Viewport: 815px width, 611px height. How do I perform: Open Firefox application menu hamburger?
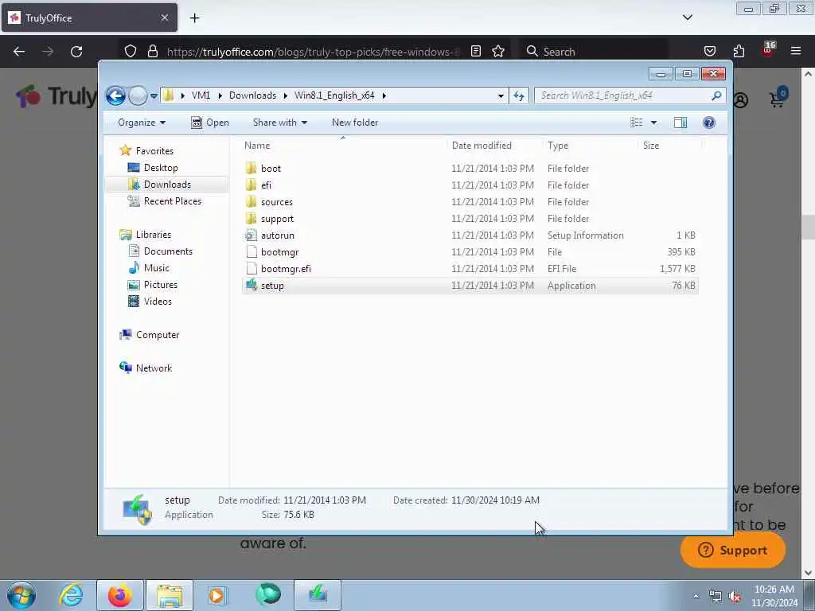[x=796, y=52]
